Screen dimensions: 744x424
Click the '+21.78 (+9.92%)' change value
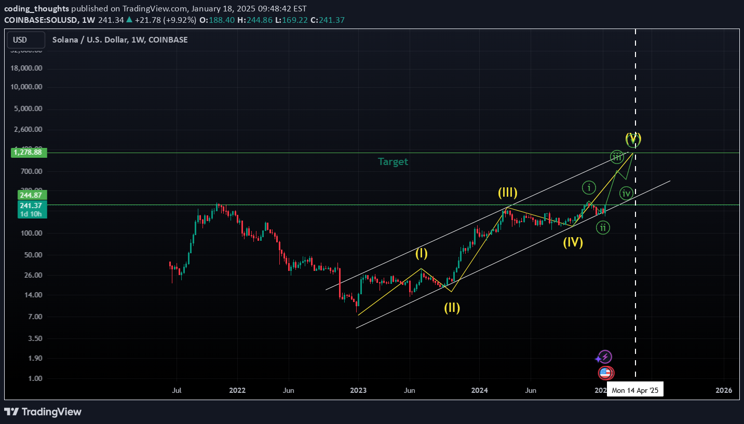[x=165, y=20]
